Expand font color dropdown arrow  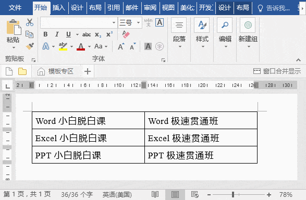click(x=89, y=46)
